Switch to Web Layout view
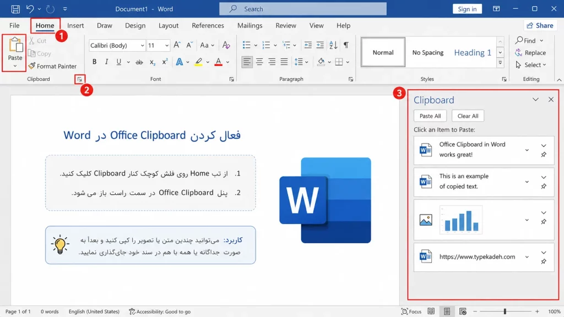This screenshot has width=564, height=317. [x=463, y=311]
